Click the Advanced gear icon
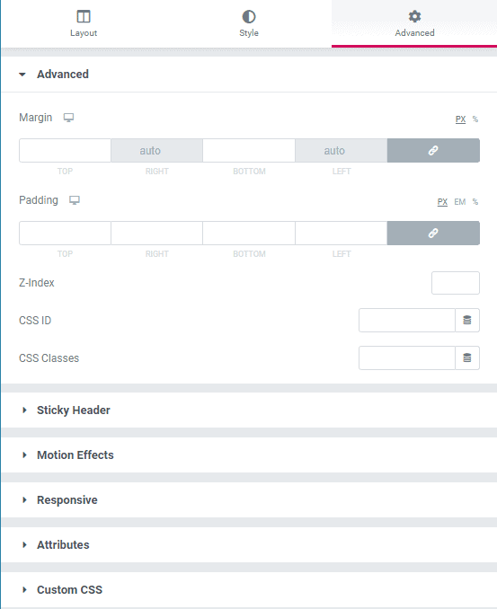This screenshot has width=497, height=609. tap(414, 16)
